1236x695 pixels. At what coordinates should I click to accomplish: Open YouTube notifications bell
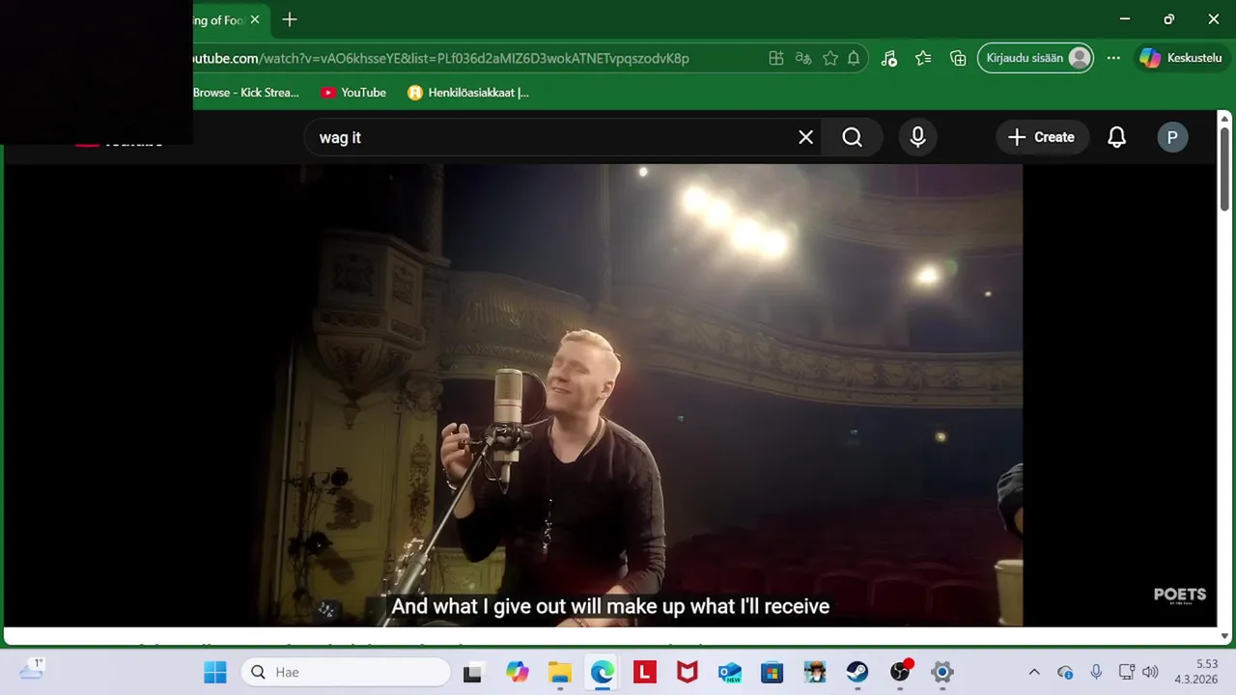[1116, 137]
